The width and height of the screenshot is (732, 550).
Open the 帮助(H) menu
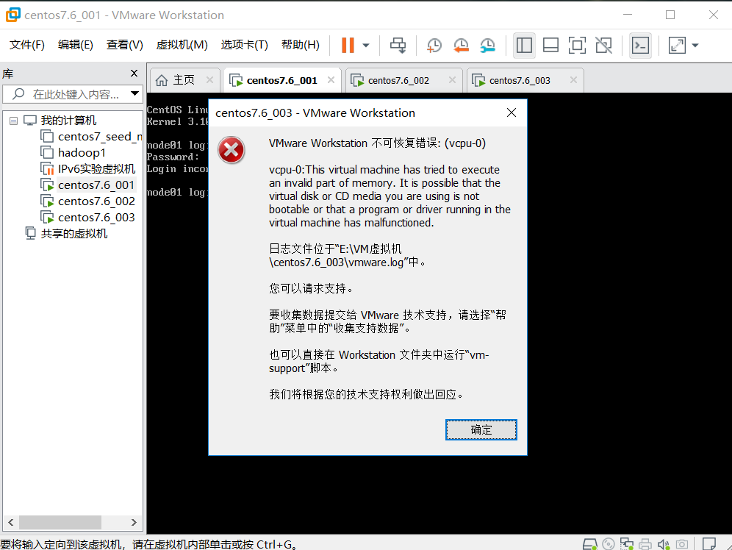[301, 45]
